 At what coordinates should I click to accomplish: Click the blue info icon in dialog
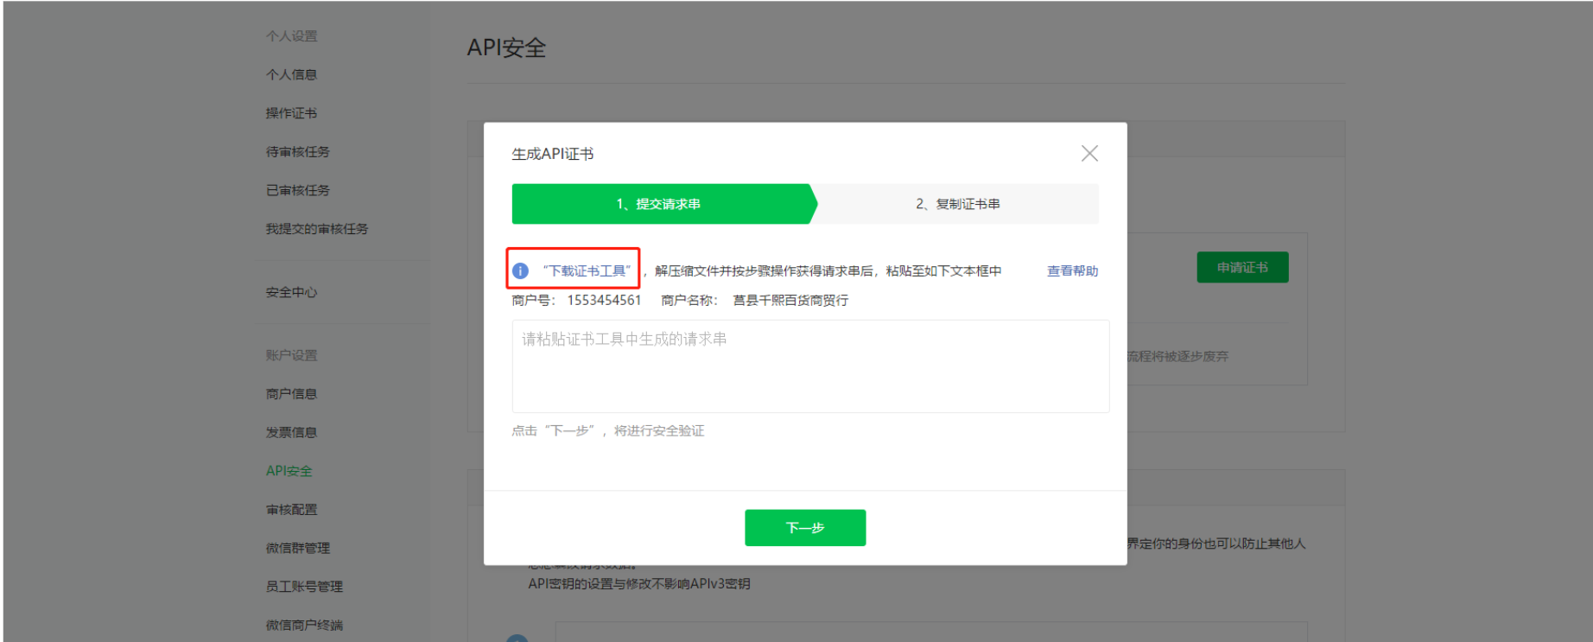point(520,270)
